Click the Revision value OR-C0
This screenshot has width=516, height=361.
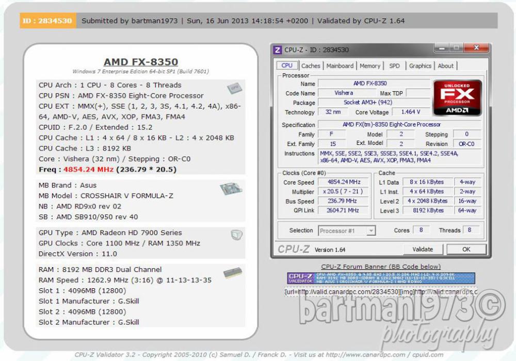467,144
